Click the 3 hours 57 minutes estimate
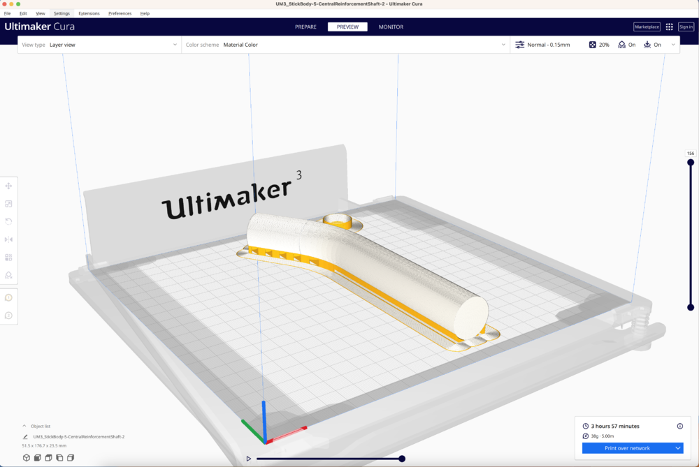Screen dimensions: 699x467 point(615,426)
